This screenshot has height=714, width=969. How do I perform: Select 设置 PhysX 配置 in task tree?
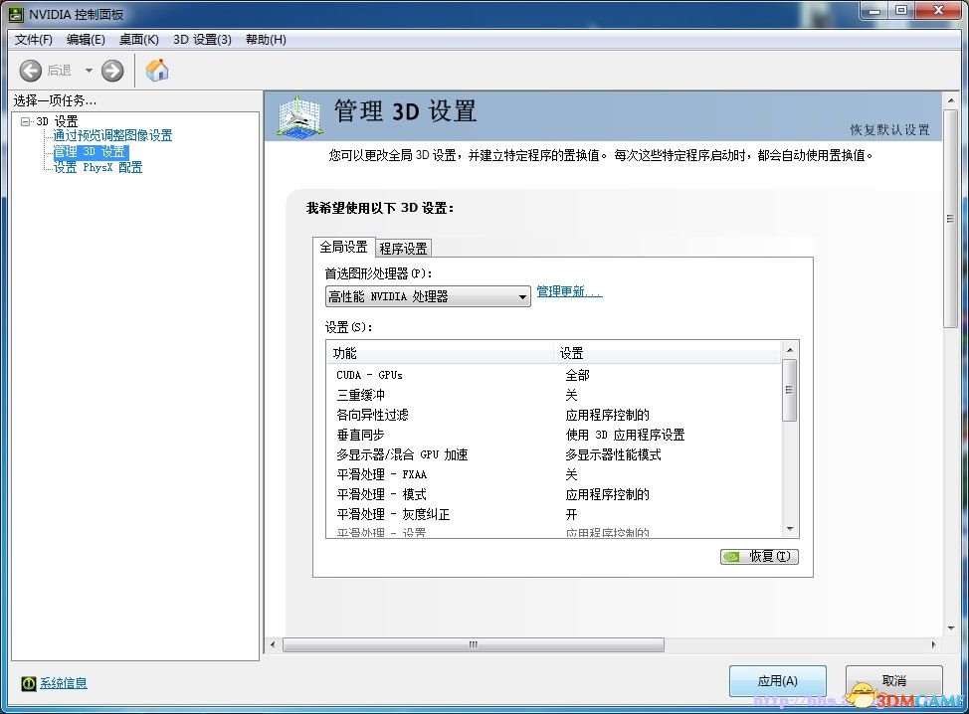point(97,167)
